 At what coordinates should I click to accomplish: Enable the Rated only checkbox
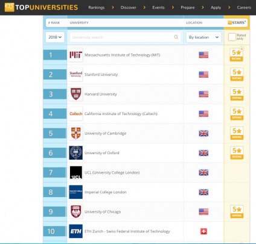coord(232,37)
